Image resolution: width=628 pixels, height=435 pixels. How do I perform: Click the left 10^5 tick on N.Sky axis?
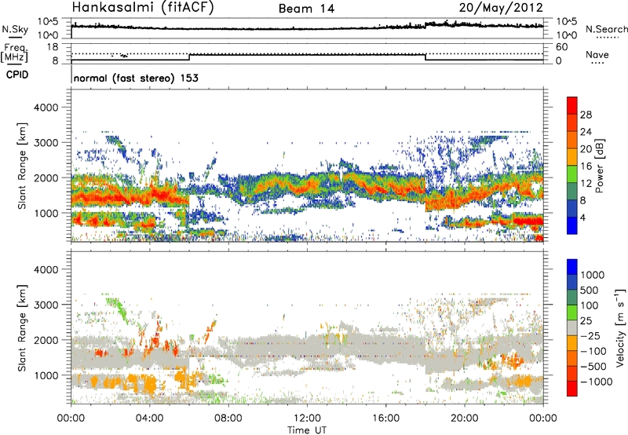pos(48,22)
